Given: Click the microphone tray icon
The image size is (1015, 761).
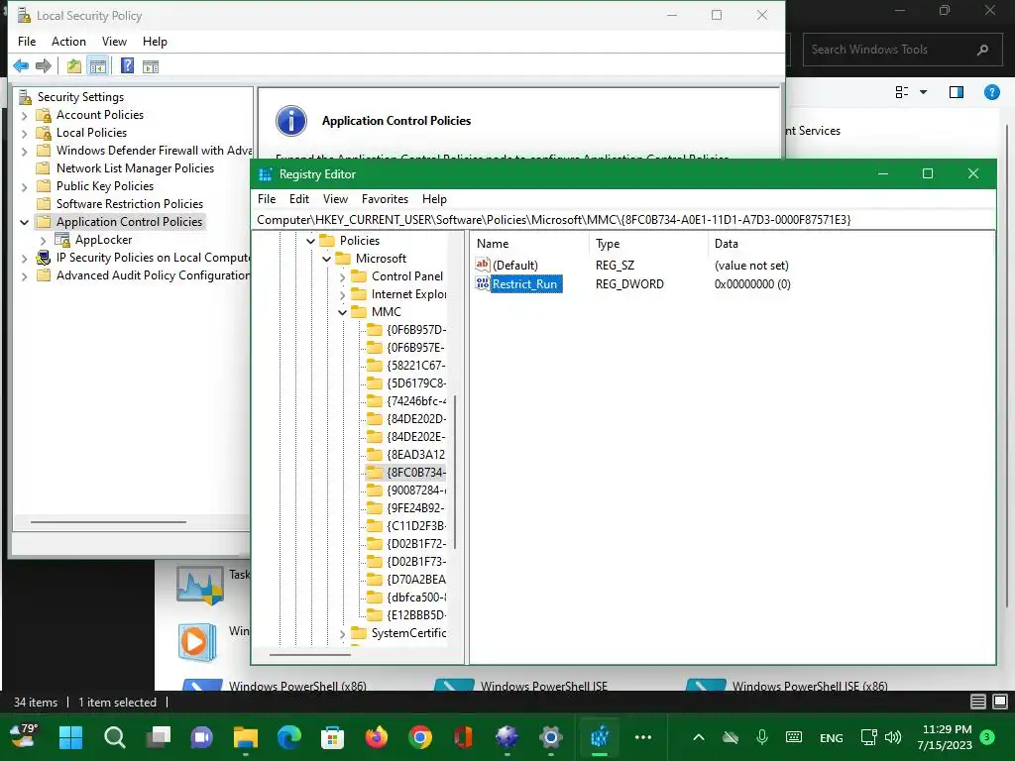Looking at the screenshot, I should point(762,737).
